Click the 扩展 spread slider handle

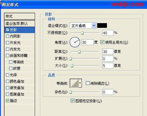(71, 59)
